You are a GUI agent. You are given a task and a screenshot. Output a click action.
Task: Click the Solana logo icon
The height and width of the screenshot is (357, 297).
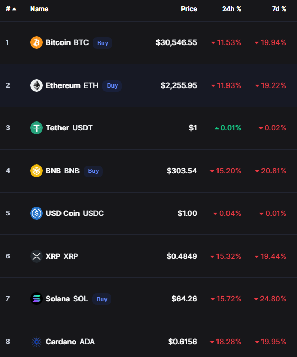tap(37, 299)
